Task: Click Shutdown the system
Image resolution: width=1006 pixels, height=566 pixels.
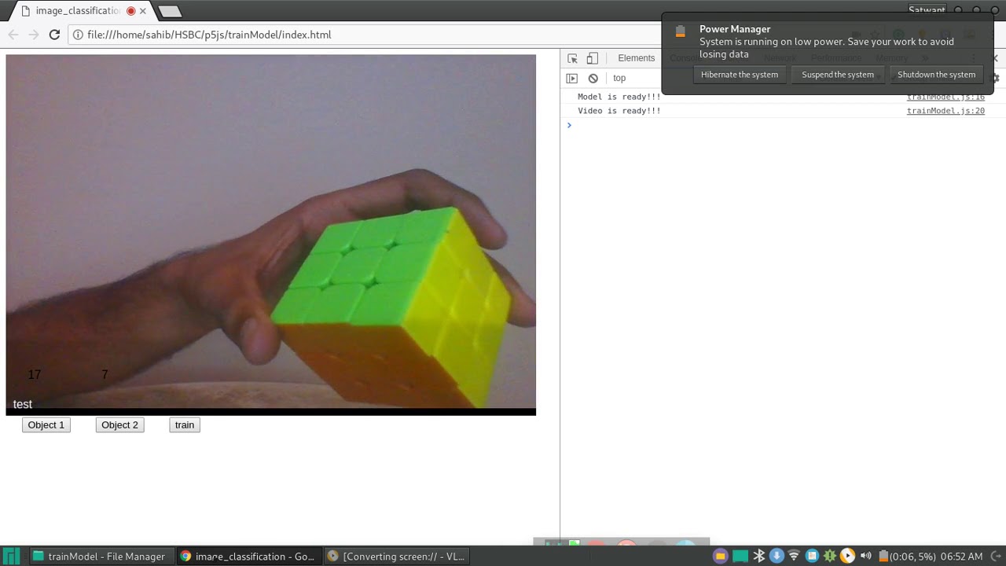Action: point(936,75)
